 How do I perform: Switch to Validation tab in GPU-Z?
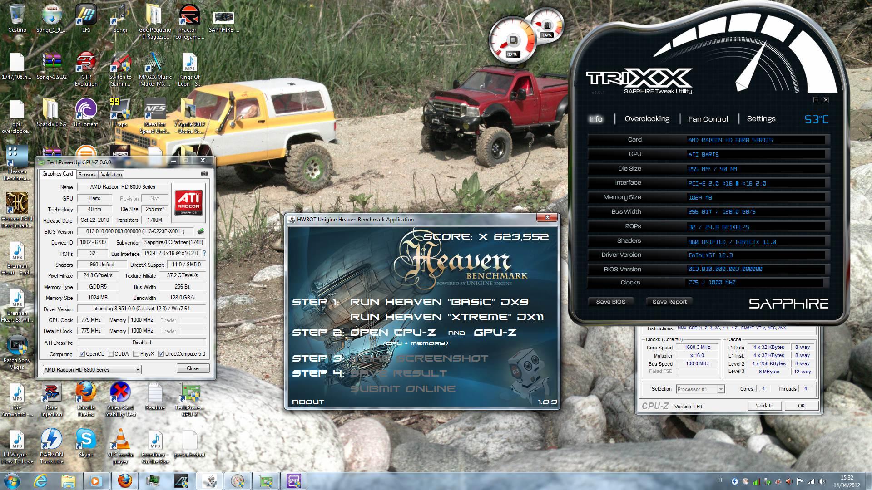(x=111, y=175)
